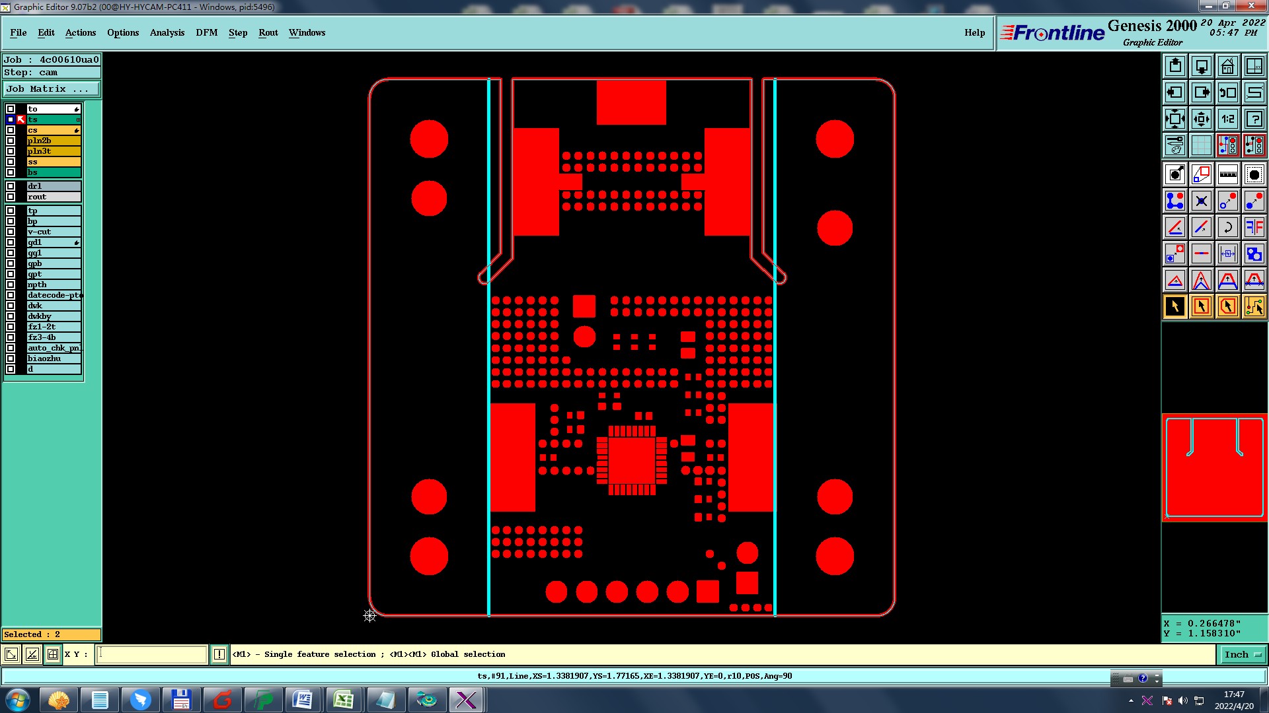Enable display checkbox for rout layer
The height and width of the screenshot is (713, 1269).
click(x=11, y=197)
